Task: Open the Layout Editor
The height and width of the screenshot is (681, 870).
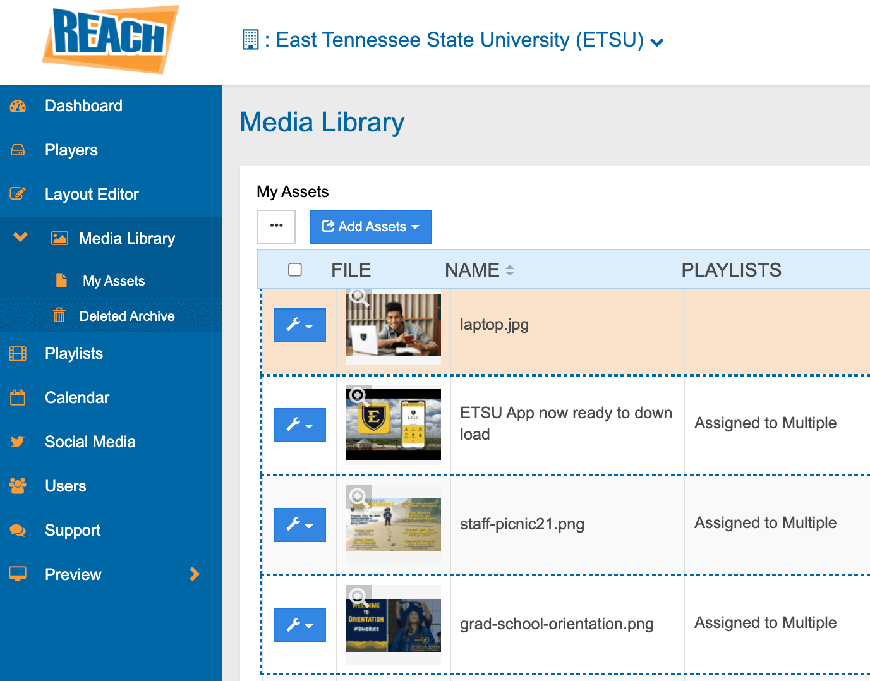Action: click(91, 194)
